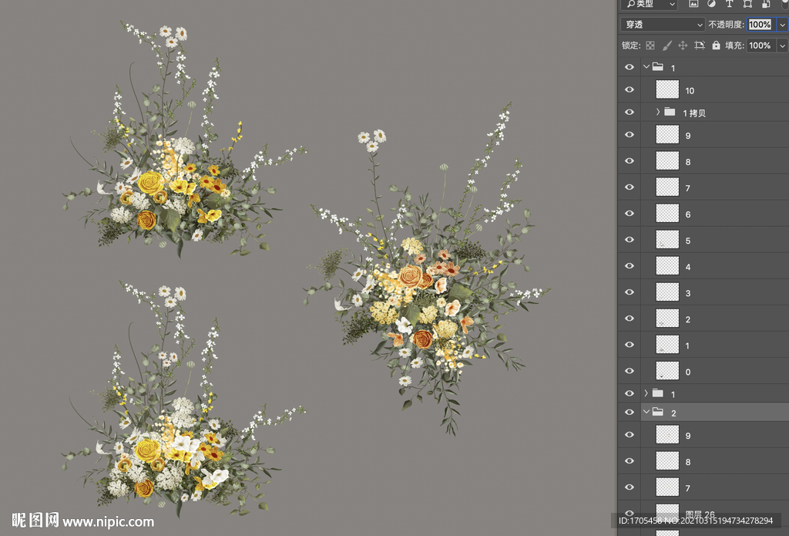Image resolution: width=789 pixels, height=536 pixels.
Task: Click the 填充 fill value field
Action: point(760,46)
